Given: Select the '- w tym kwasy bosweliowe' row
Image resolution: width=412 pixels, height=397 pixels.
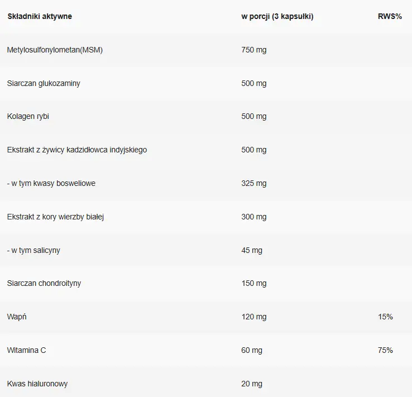Looking at the screenshot, I should pos(51,183).
